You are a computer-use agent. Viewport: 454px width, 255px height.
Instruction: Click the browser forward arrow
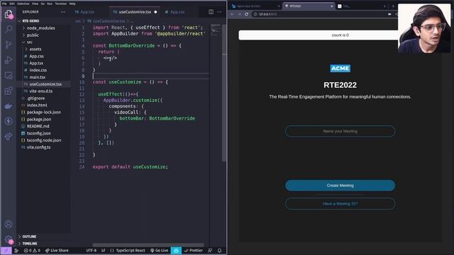pyautogui.click(x=240, y=14)
